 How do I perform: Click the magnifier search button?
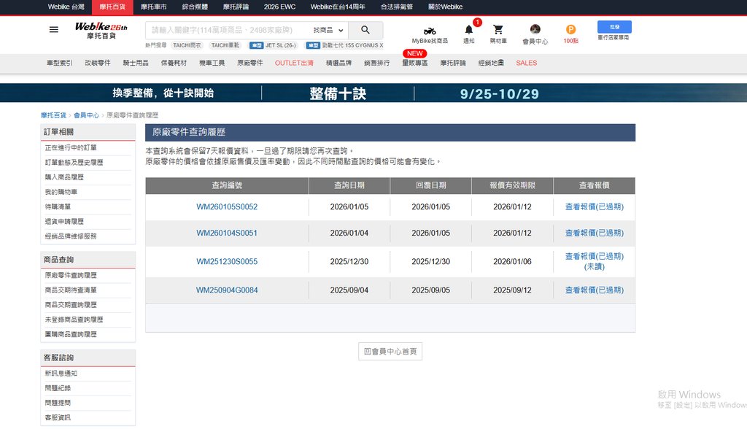[365, 30]
